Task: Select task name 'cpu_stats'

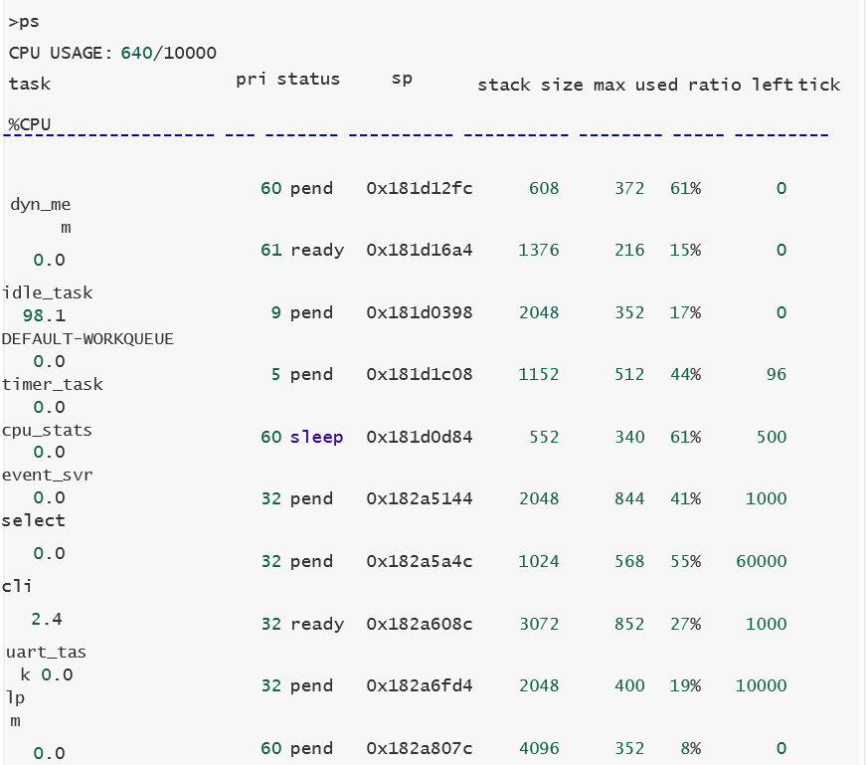Action: coord(47,431)
